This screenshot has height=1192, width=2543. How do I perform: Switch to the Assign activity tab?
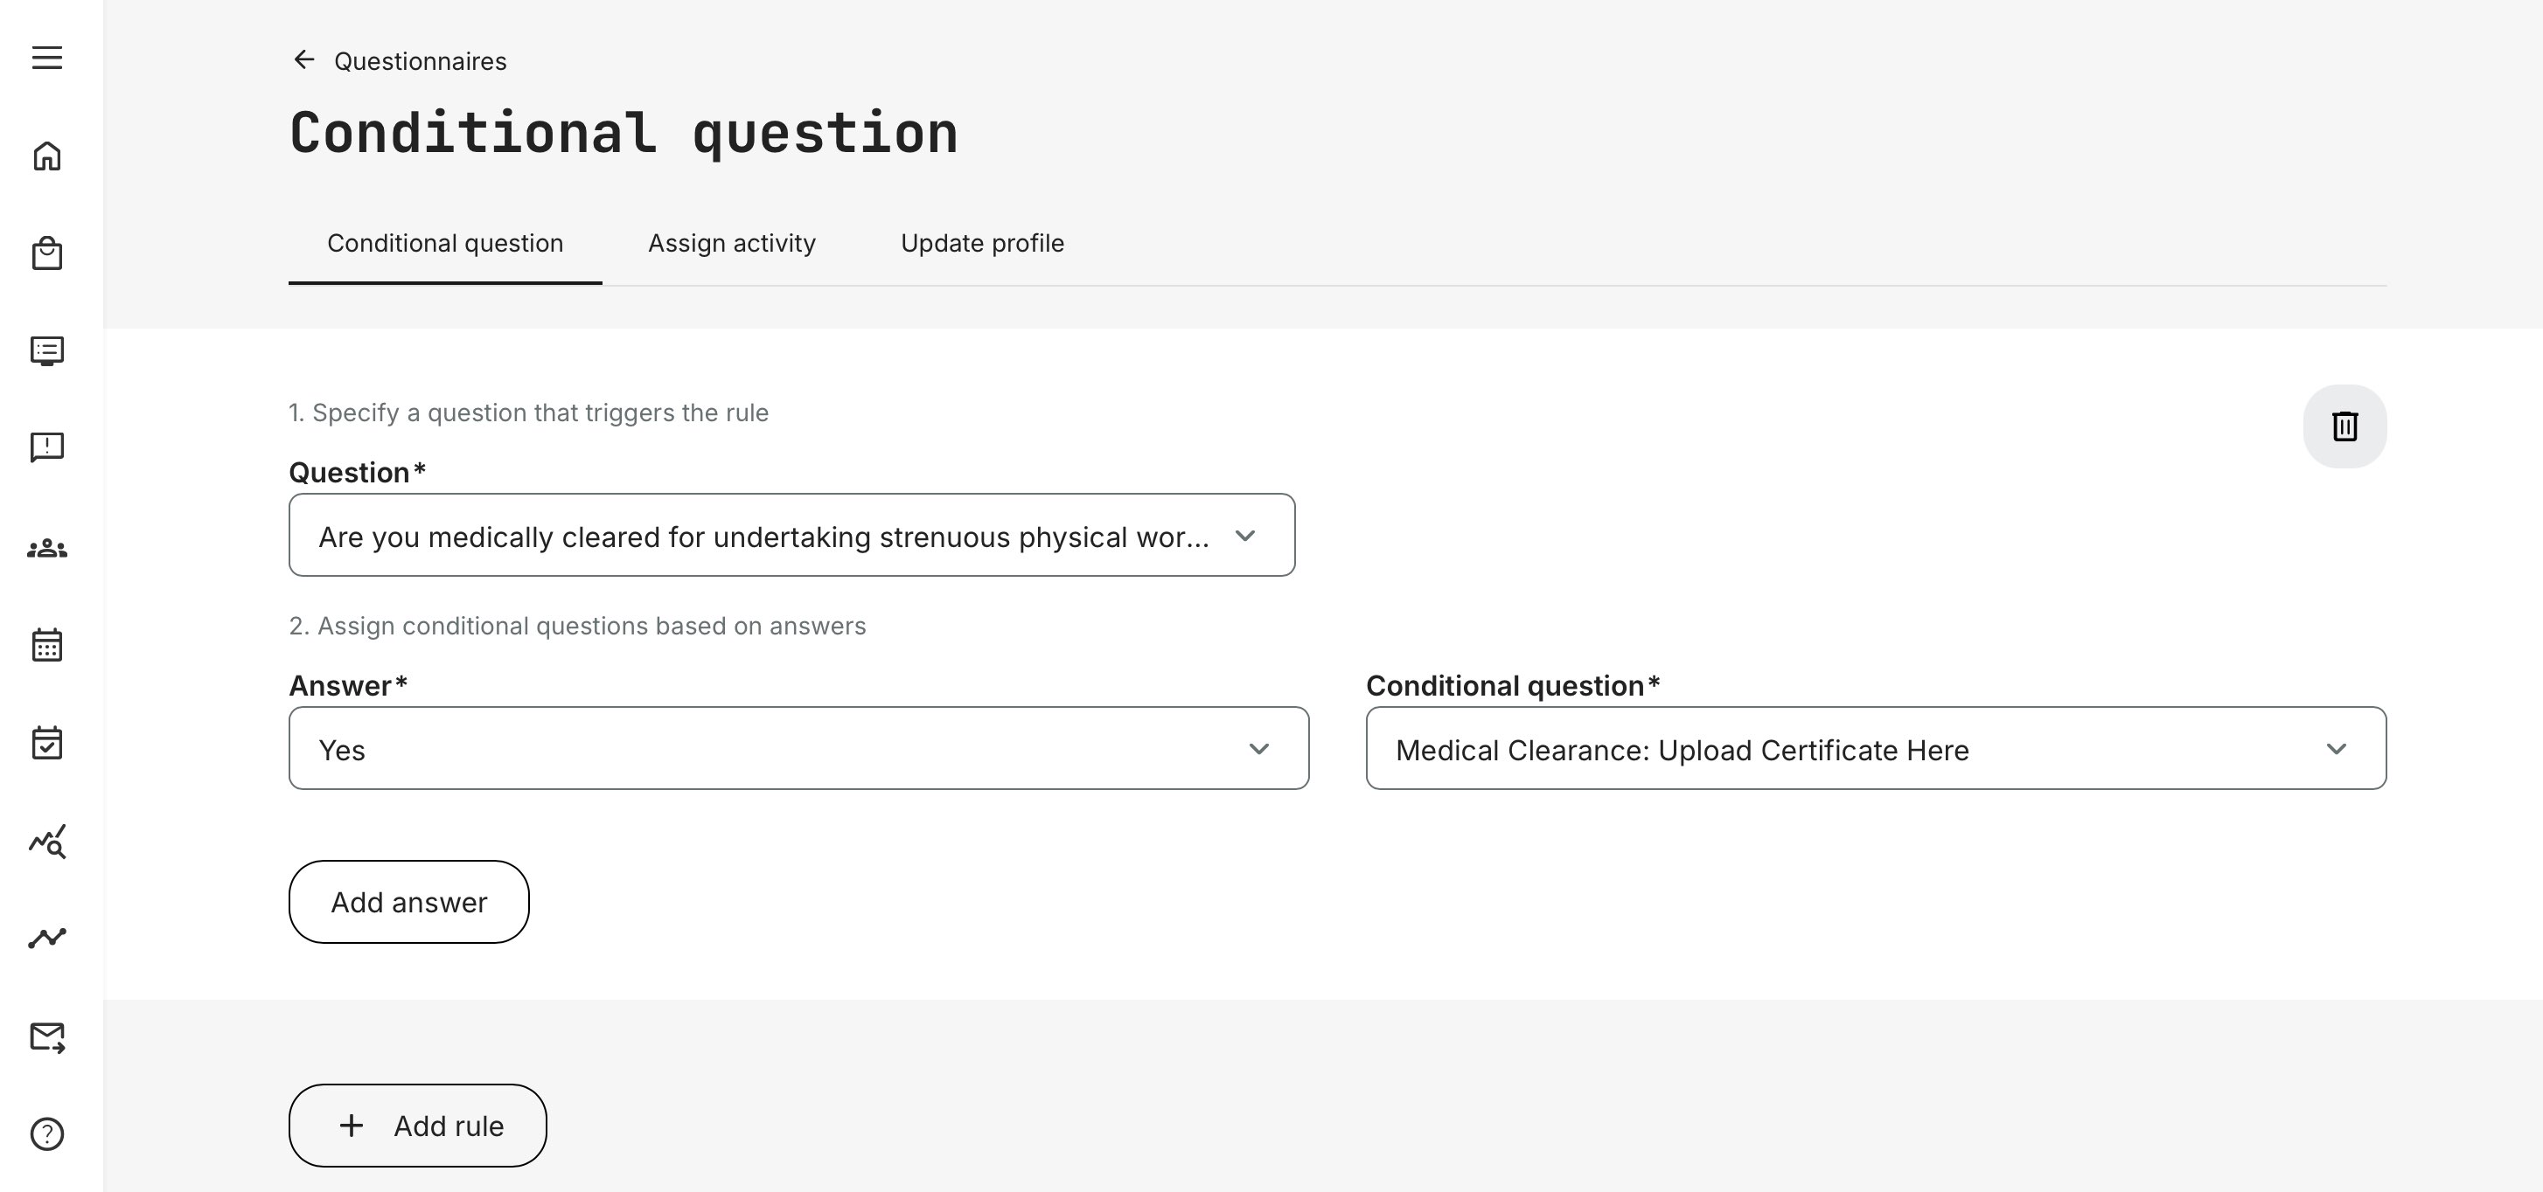pos(732,243)
